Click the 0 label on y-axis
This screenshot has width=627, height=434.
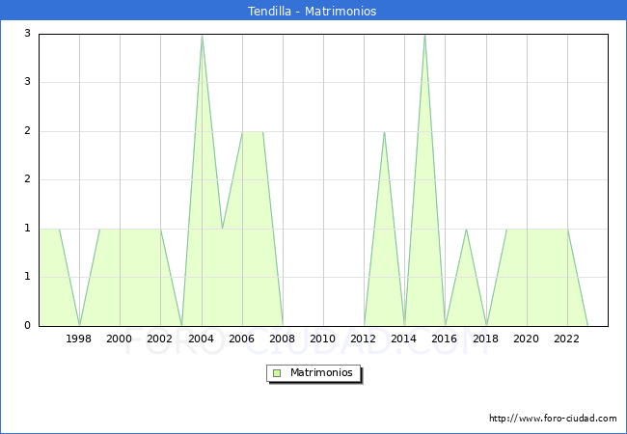(x=28, y=326)
